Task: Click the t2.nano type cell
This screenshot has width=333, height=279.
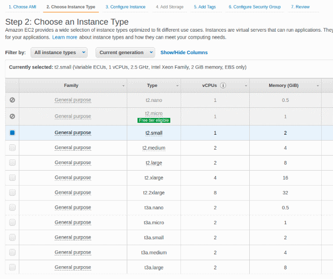Action: [x=154, y=100]
